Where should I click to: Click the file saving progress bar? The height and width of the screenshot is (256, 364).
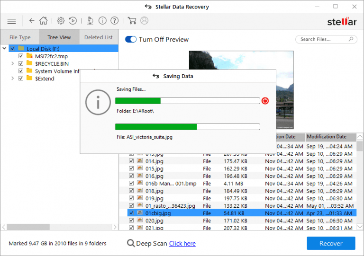[x=188, y=127]
